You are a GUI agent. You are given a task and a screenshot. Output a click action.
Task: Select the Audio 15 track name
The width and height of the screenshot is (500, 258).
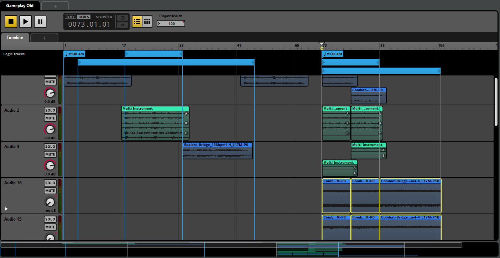13,219
